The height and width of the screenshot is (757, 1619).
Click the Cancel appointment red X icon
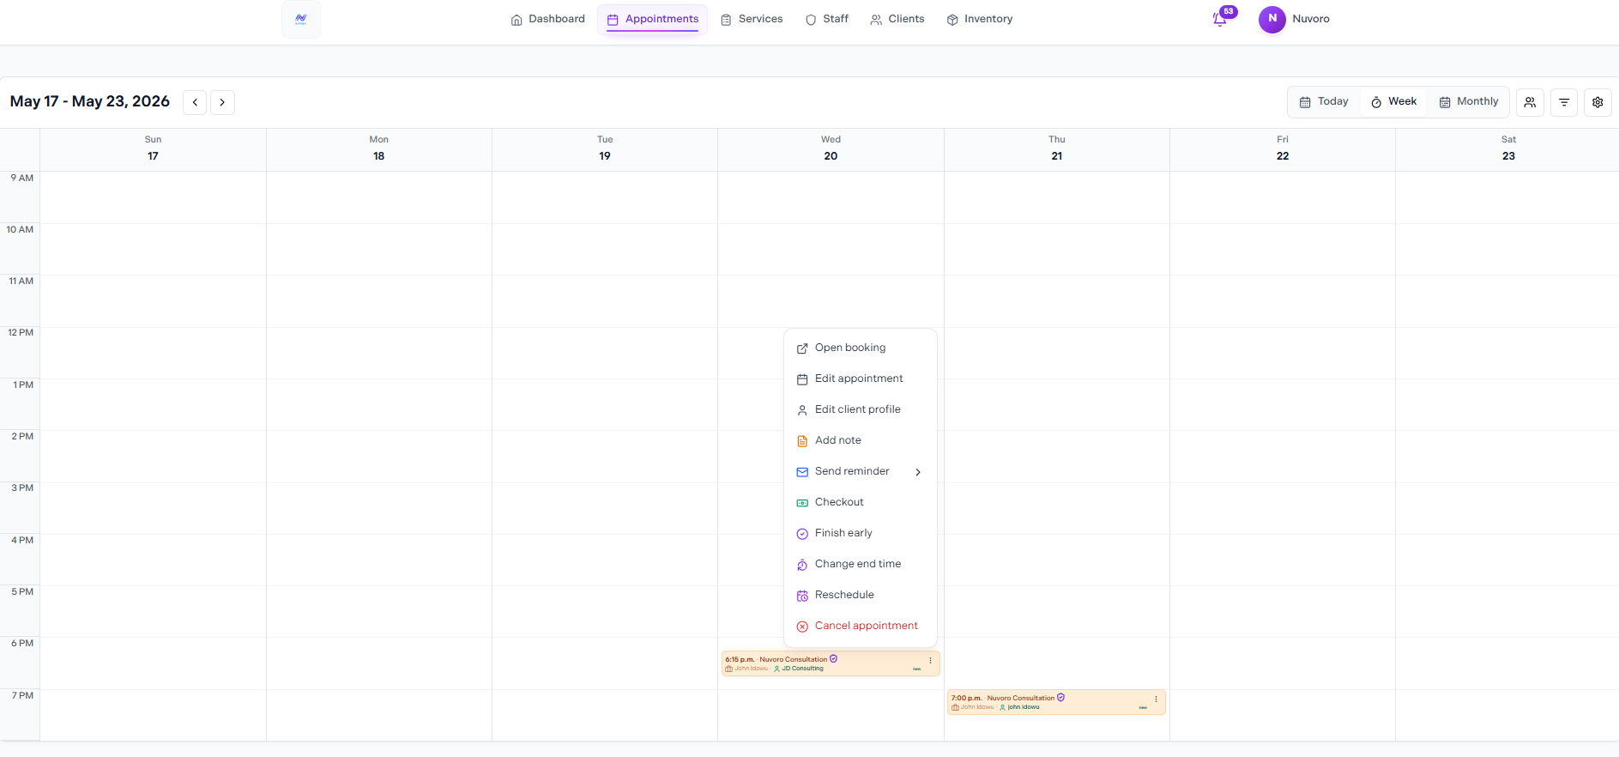tap(802, 627)
